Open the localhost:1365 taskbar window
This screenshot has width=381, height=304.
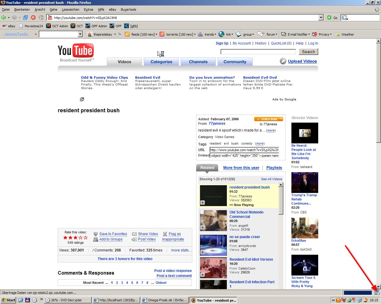click(x=116, y=300)
